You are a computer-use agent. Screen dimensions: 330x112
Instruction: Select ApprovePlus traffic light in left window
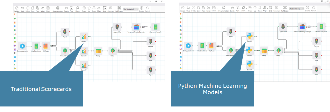117,27
